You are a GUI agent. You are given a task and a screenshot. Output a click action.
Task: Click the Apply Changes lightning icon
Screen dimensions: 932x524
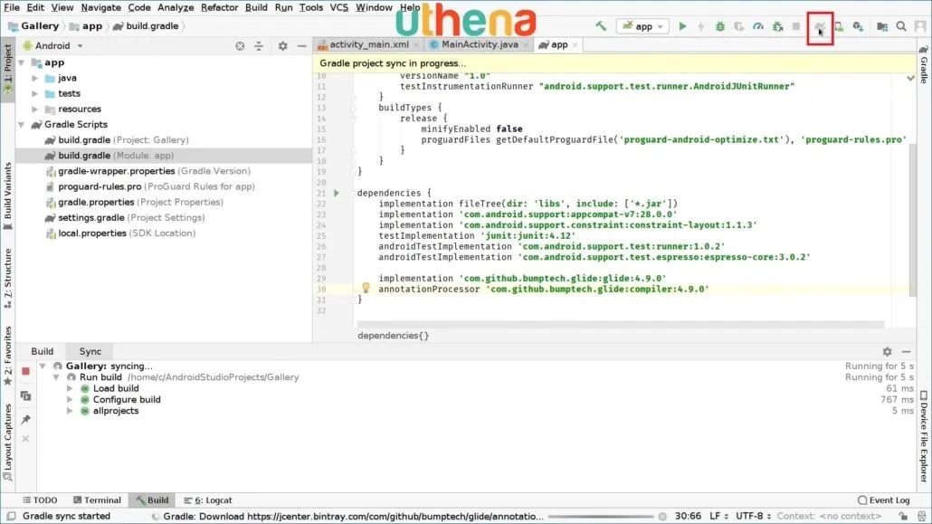click(700, 26)
